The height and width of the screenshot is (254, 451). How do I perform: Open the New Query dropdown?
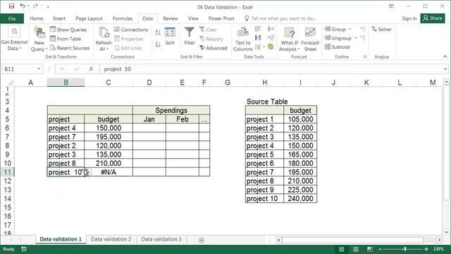click(x=39, y=39)
